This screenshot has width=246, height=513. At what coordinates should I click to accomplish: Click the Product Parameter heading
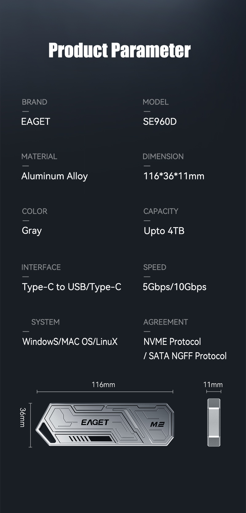tap(120, 50)
